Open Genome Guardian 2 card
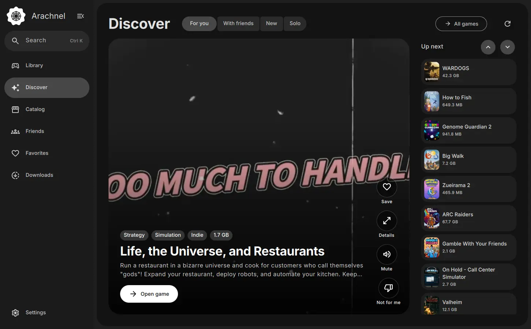This screenshot has width=531, height=329. point(469,131)
